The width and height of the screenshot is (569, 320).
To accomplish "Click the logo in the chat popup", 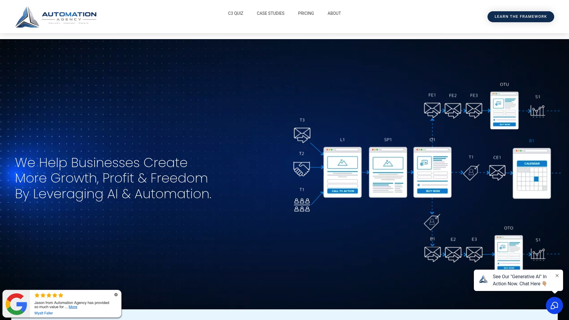I will coord(483,279).
